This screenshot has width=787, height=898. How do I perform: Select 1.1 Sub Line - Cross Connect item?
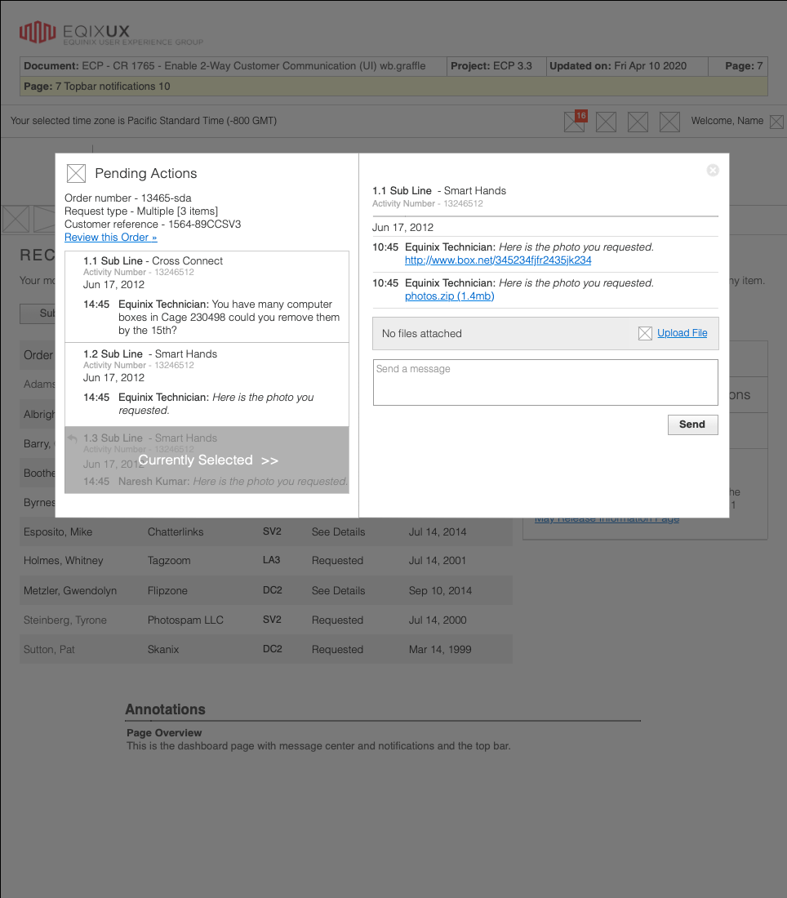(x=207, y=296)
